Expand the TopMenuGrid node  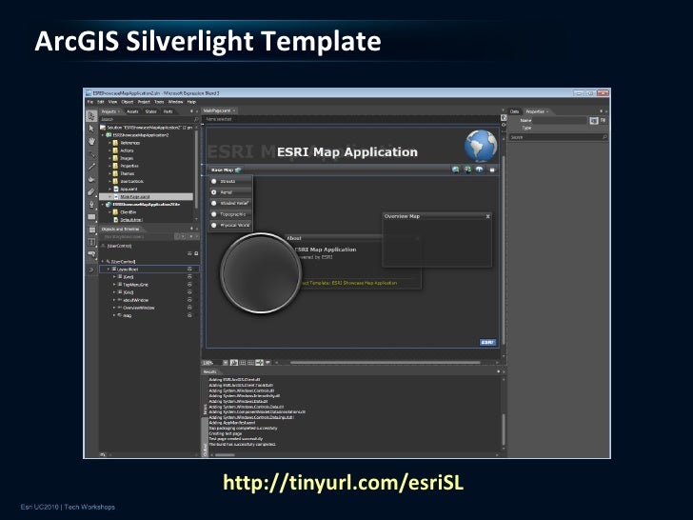click(114, 285)
